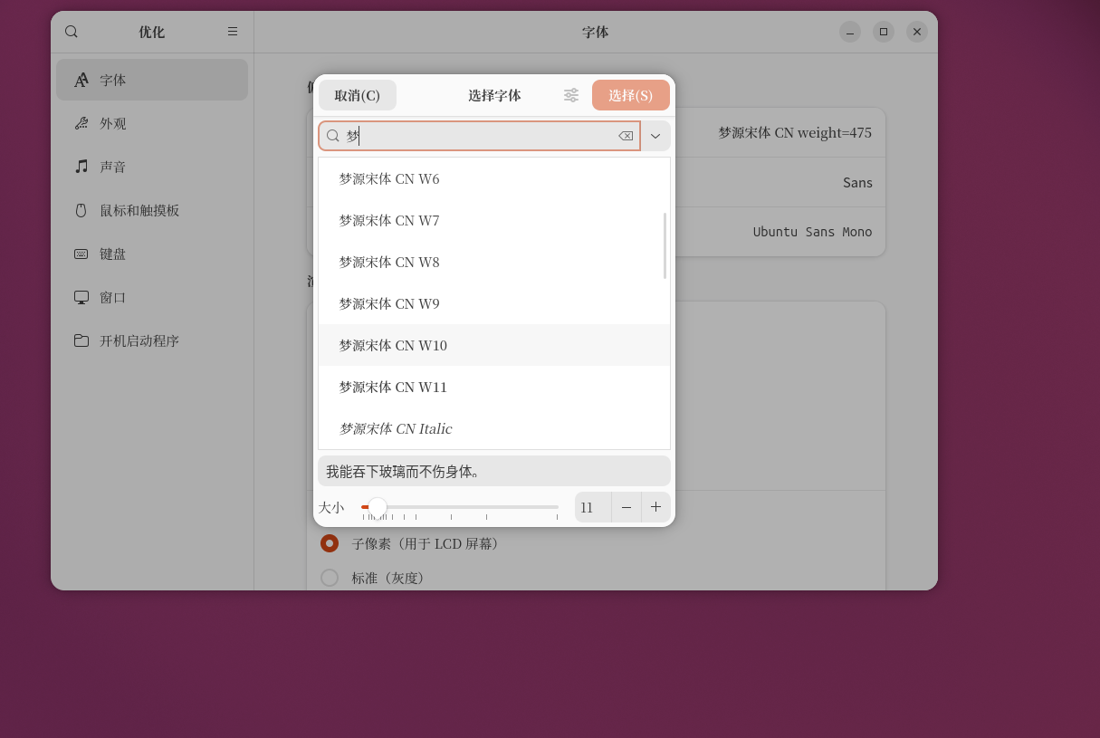Click the Sans font setting row
This screenshot has height=738, width=1100.
(857, 182)
